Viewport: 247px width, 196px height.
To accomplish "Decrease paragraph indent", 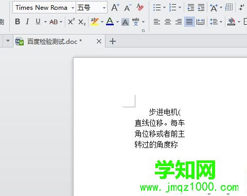I will [x=191, y=7].
